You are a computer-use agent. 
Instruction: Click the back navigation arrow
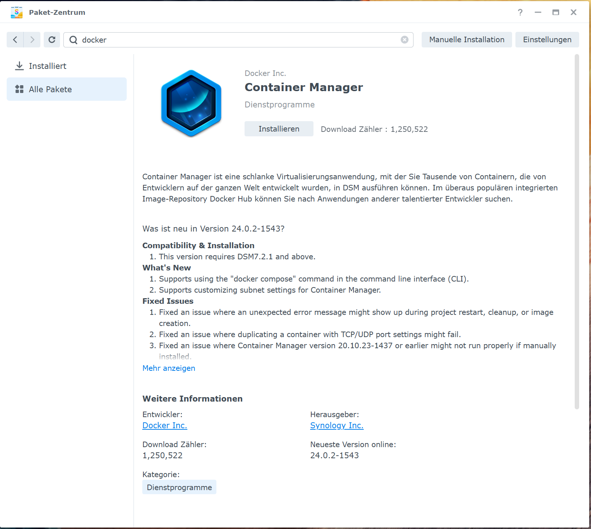[x=15, y=40]
